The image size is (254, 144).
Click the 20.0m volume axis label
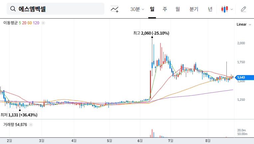241,130
